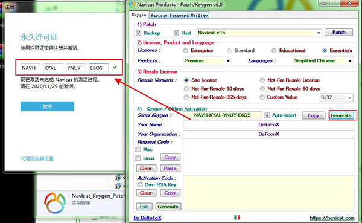Select Not-For-Resale-365-days option
Viewport: 362px width, 223px height.
186,97
